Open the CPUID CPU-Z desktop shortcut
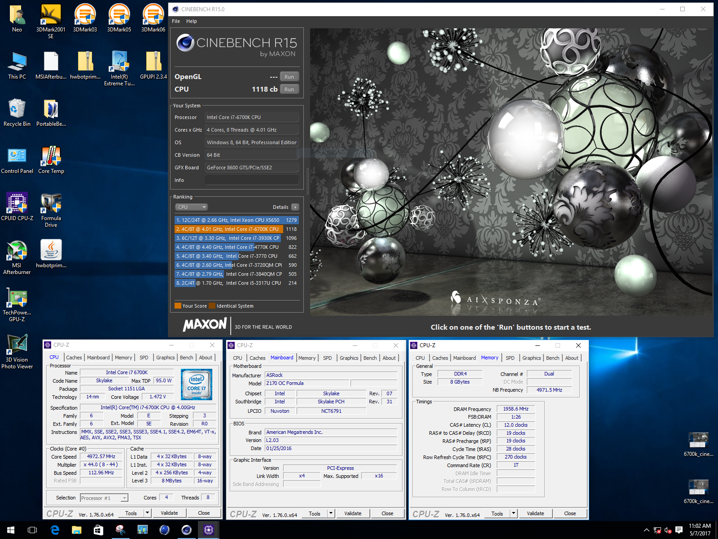The width and height of the screenshot is (718, 539). [17, 204]
